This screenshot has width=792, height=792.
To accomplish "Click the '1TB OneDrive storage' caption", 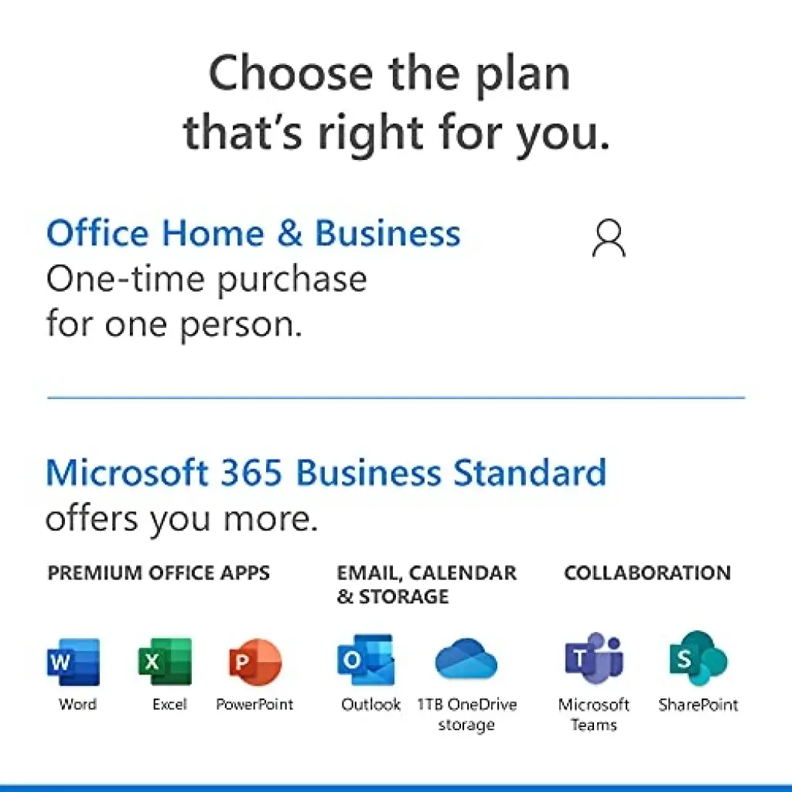I will (x=466, y=714).
